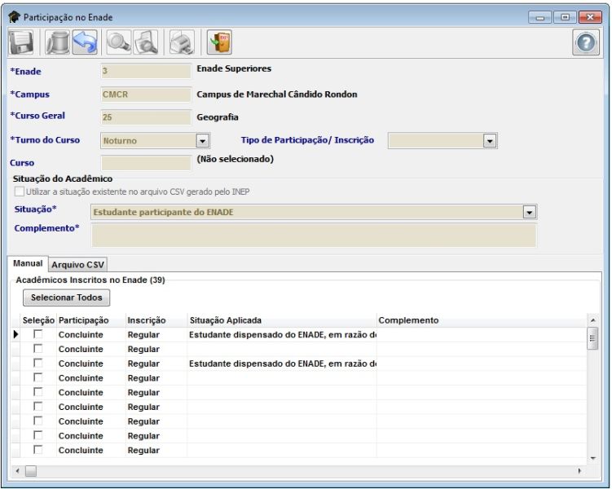Click the magnifying glass search icon

click(x=119, y=42)
